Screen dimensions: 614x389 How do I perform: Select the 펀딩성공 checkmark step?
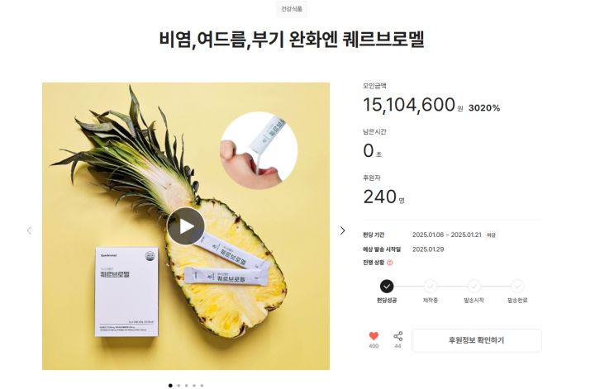tap(387, 286)
